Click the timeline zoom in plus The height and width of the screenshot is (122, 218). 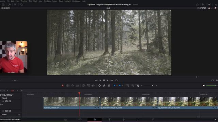point(157,85)
